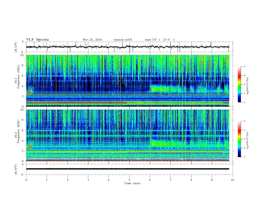The height and width of the screenshot is (202, 262).
Task: Click the x-axis tick label "8"
Action: click(191, 180)
